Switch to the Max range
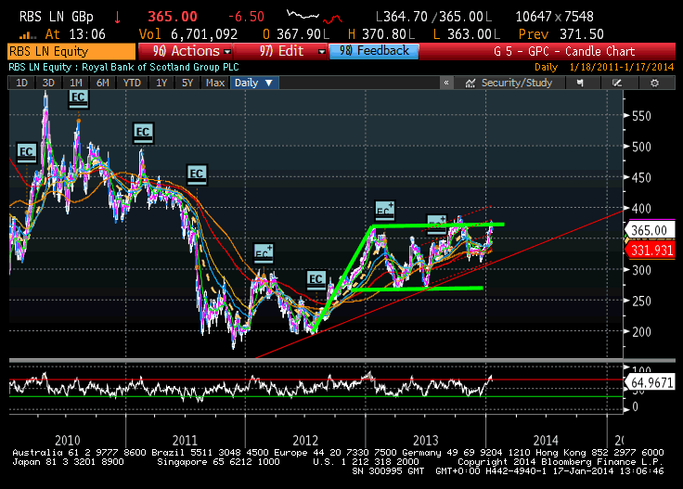This screenshot has height=489, width=683. (x=215, y=83)
